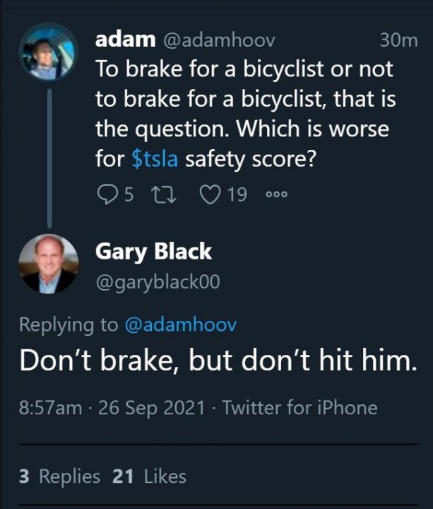The image size is (433, 509).
Task: Click the like count 19
Action: click(x=237, y=194)
